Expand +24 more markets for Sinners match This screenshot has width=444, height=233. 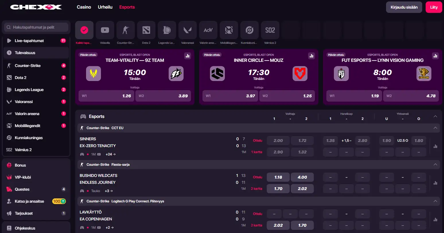pyautogui.click(x=110, y=154)
